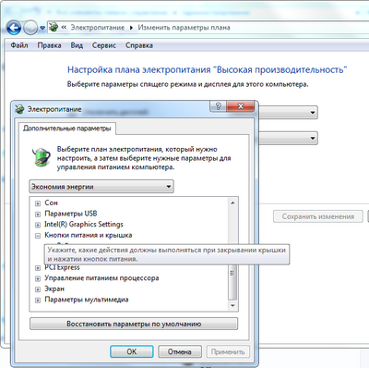The height and width of the screenshot is (368, 369).
Task: Click the power options icon in address bar
Action: coord(54,28)
